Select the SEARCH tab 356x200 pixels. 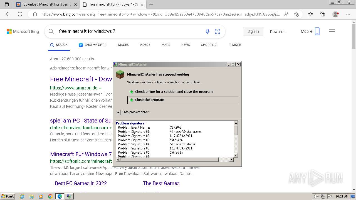tap(59, 45)
